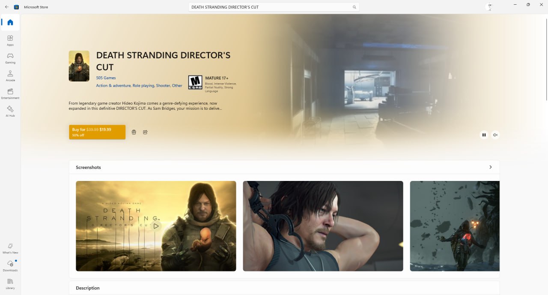Click the Description section heading

coord(88,288)
